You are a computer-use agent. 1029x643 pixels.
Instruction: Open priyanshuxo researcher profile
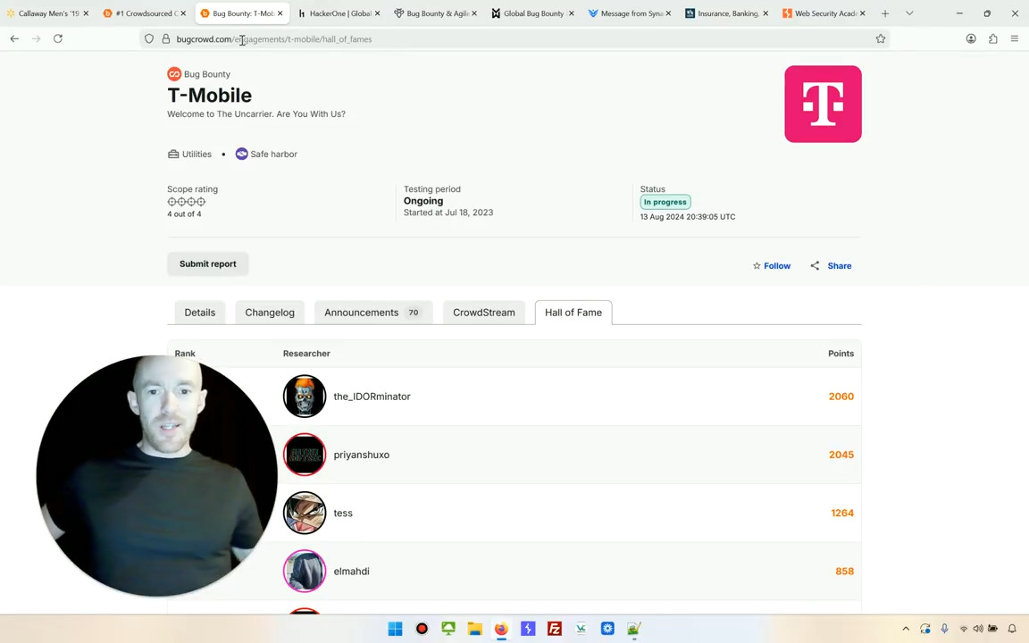(361, 455)
